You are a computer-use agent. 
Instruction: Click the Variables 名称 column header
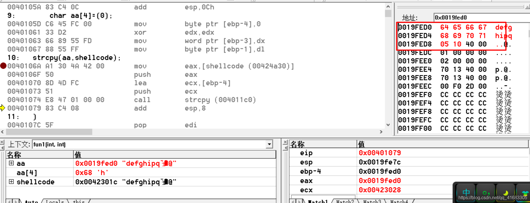pyautogui.click(x=39, y=154)
